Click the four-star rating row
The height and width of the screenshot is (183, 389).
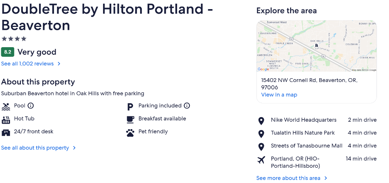[14, 39]
